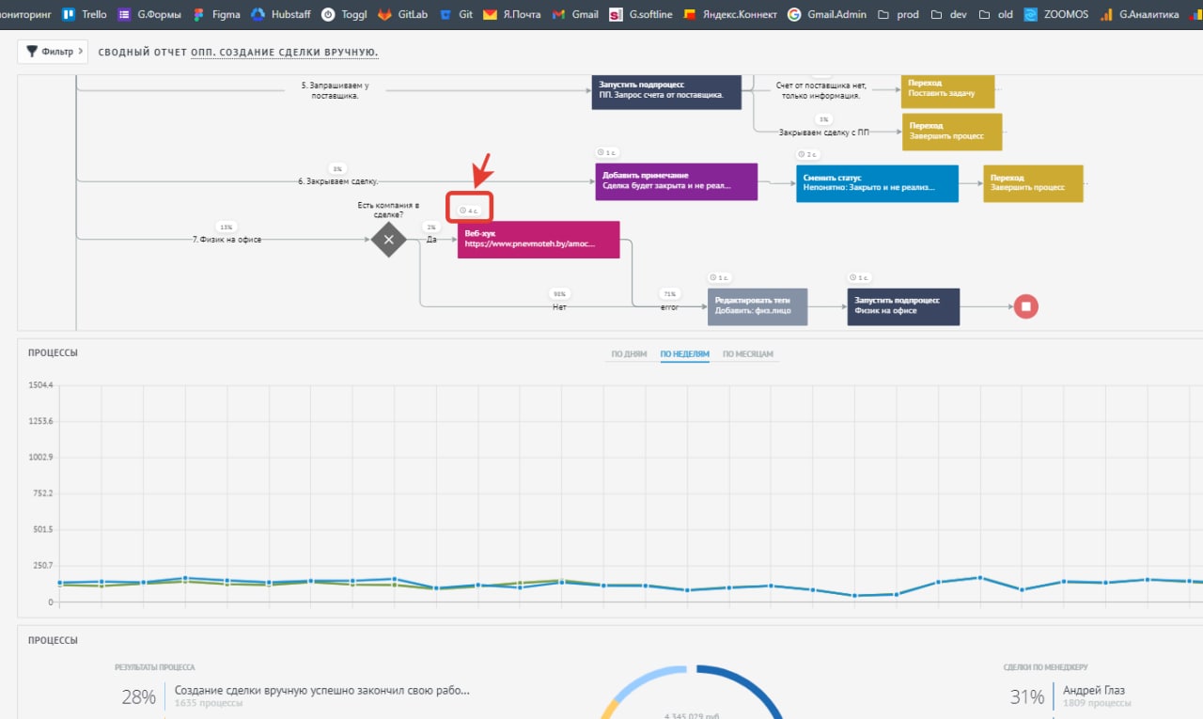Click РЕЗУЛЬТАТЫ ПРОЦЕССА heading

pyautogui.click(x=155, y=667)
